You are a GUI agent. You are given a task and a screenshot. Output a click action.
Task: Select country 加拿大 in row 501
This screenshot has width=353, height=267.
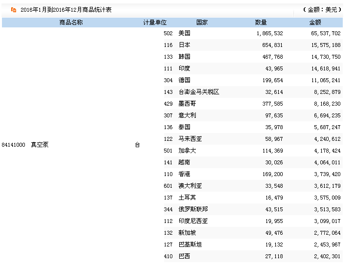coord(187,151)
